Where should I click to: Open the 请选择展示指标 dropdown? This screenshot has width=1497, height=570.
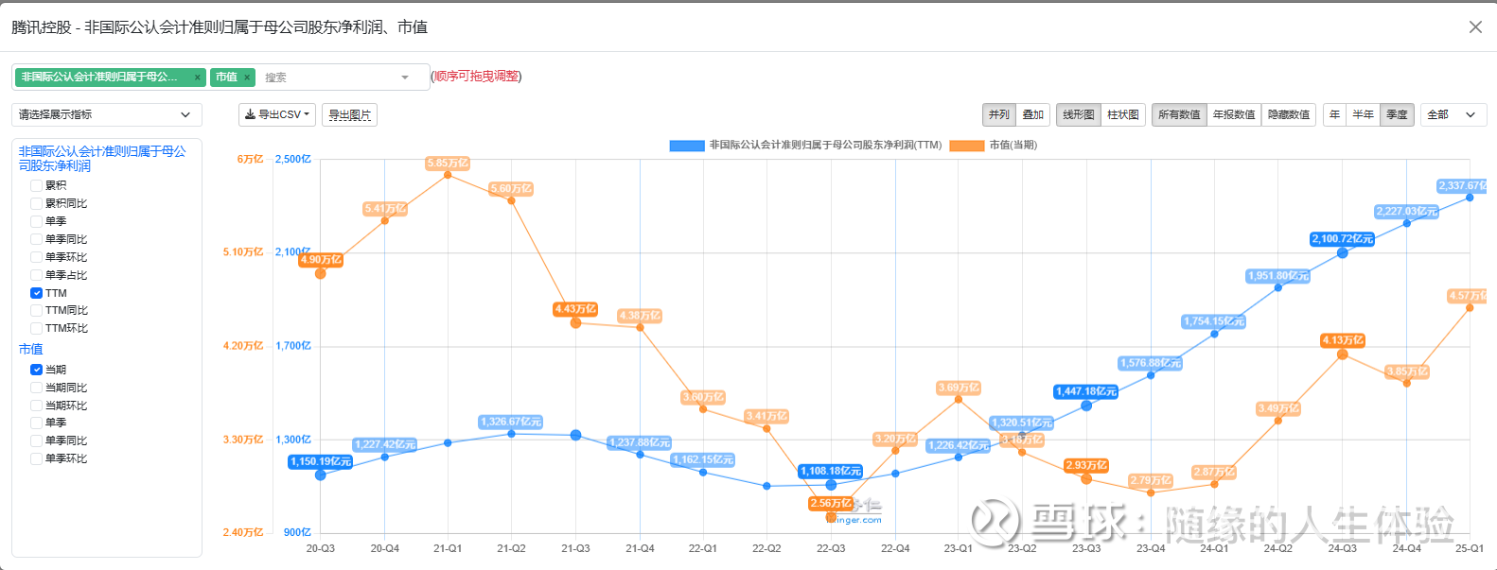point(107,114)
